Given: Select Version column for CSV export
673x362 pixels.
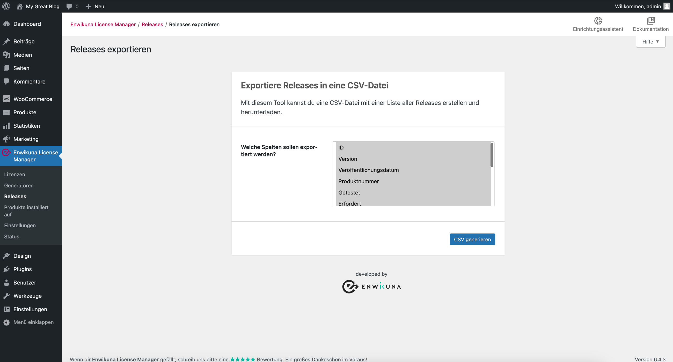Looking at the screenshot, I should click(348, 159).
